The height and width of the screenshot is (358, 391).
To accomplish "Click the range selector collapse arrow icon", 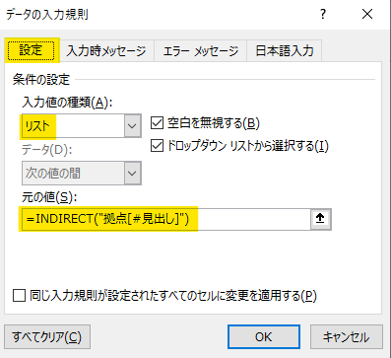I will pyautogui.click(x=320, y=219).
